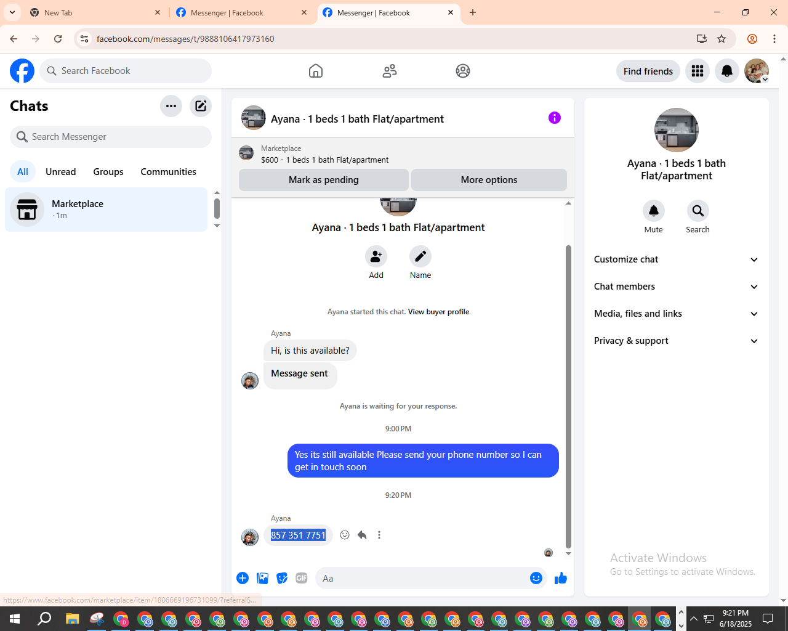This screenshot has height=631, width=788.
Task: Open a new browser tab
Action: 473,12
